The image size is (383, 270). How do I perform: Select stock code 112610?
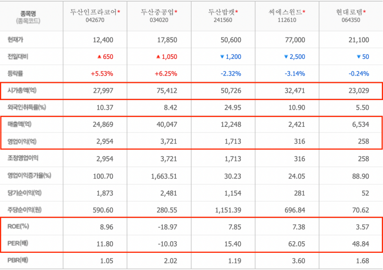tap(287, 20)
